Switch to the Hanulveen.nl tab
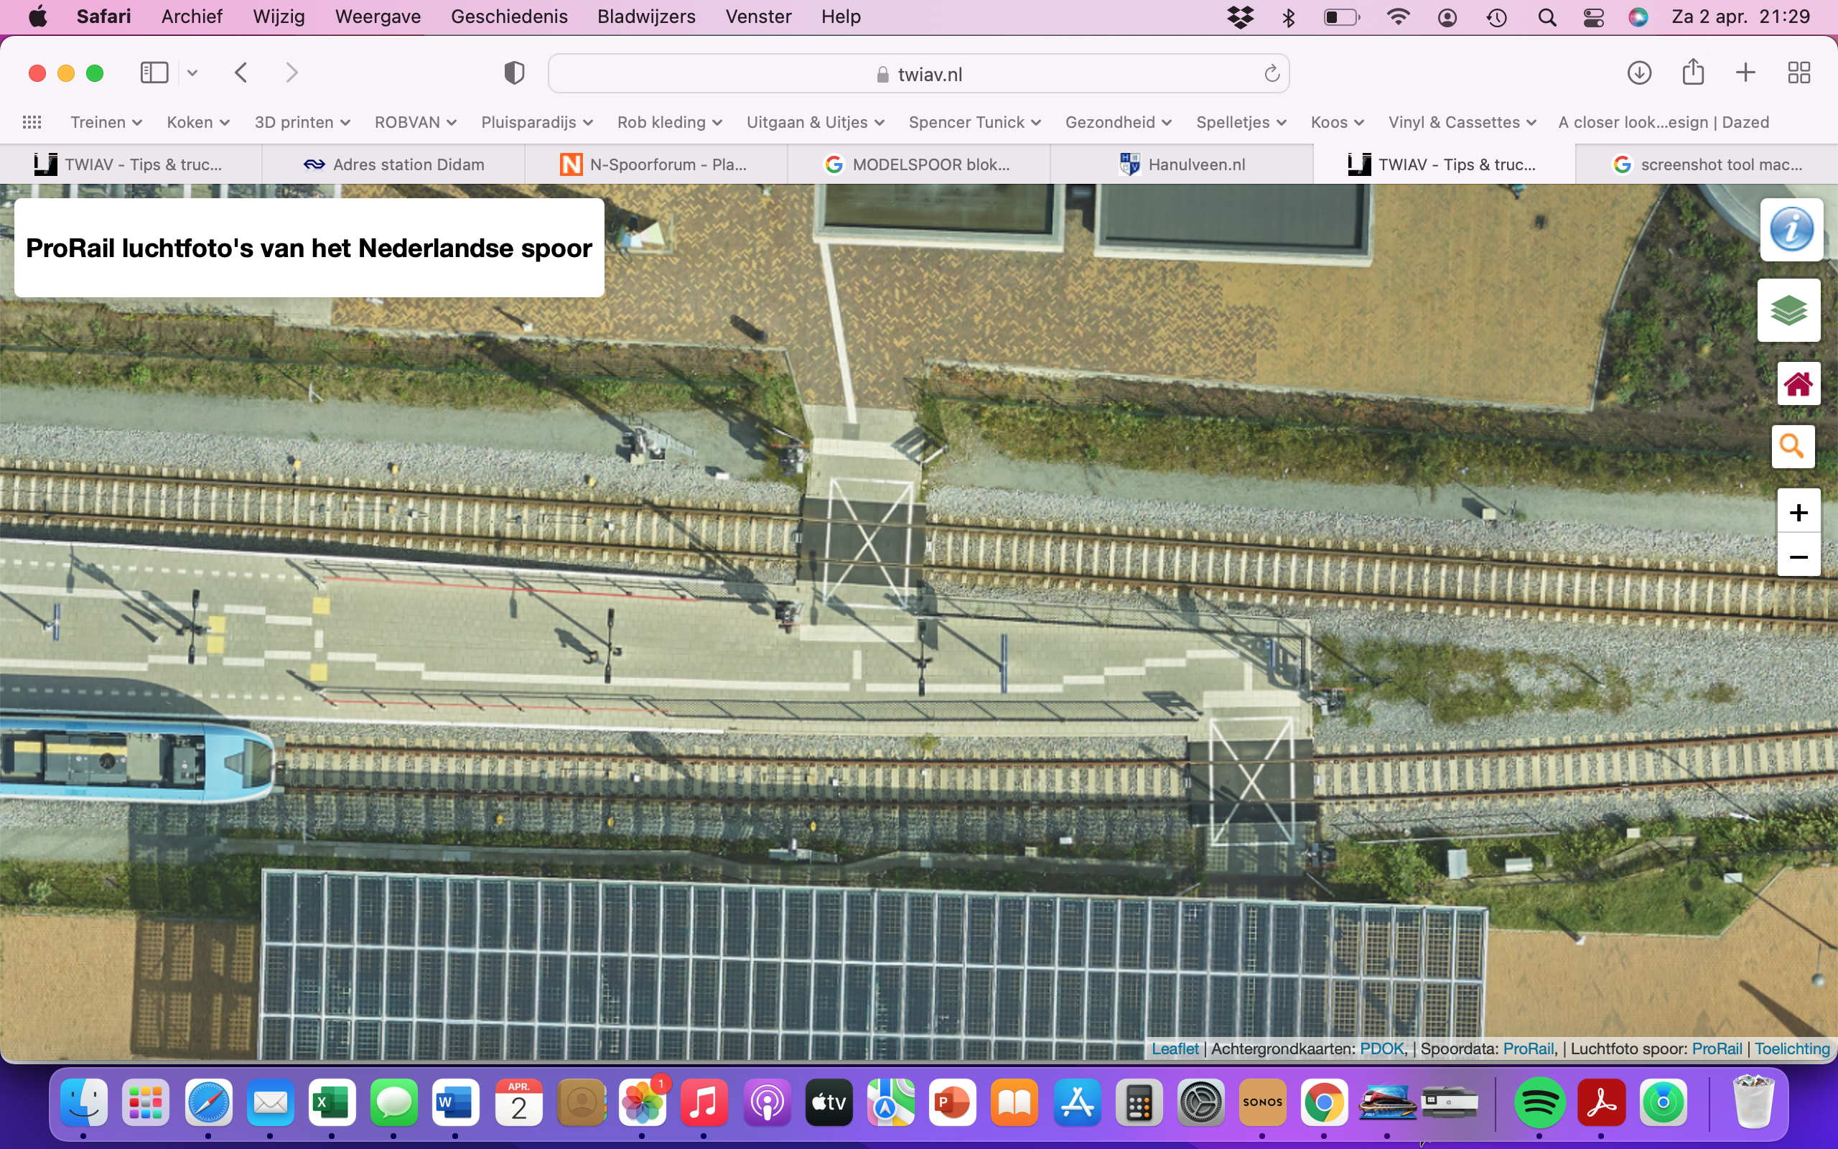 [1182, 164]
